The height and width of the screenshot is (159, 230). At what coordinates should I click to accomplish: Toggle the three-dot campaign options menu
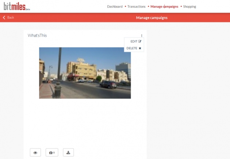coord(142,36)
